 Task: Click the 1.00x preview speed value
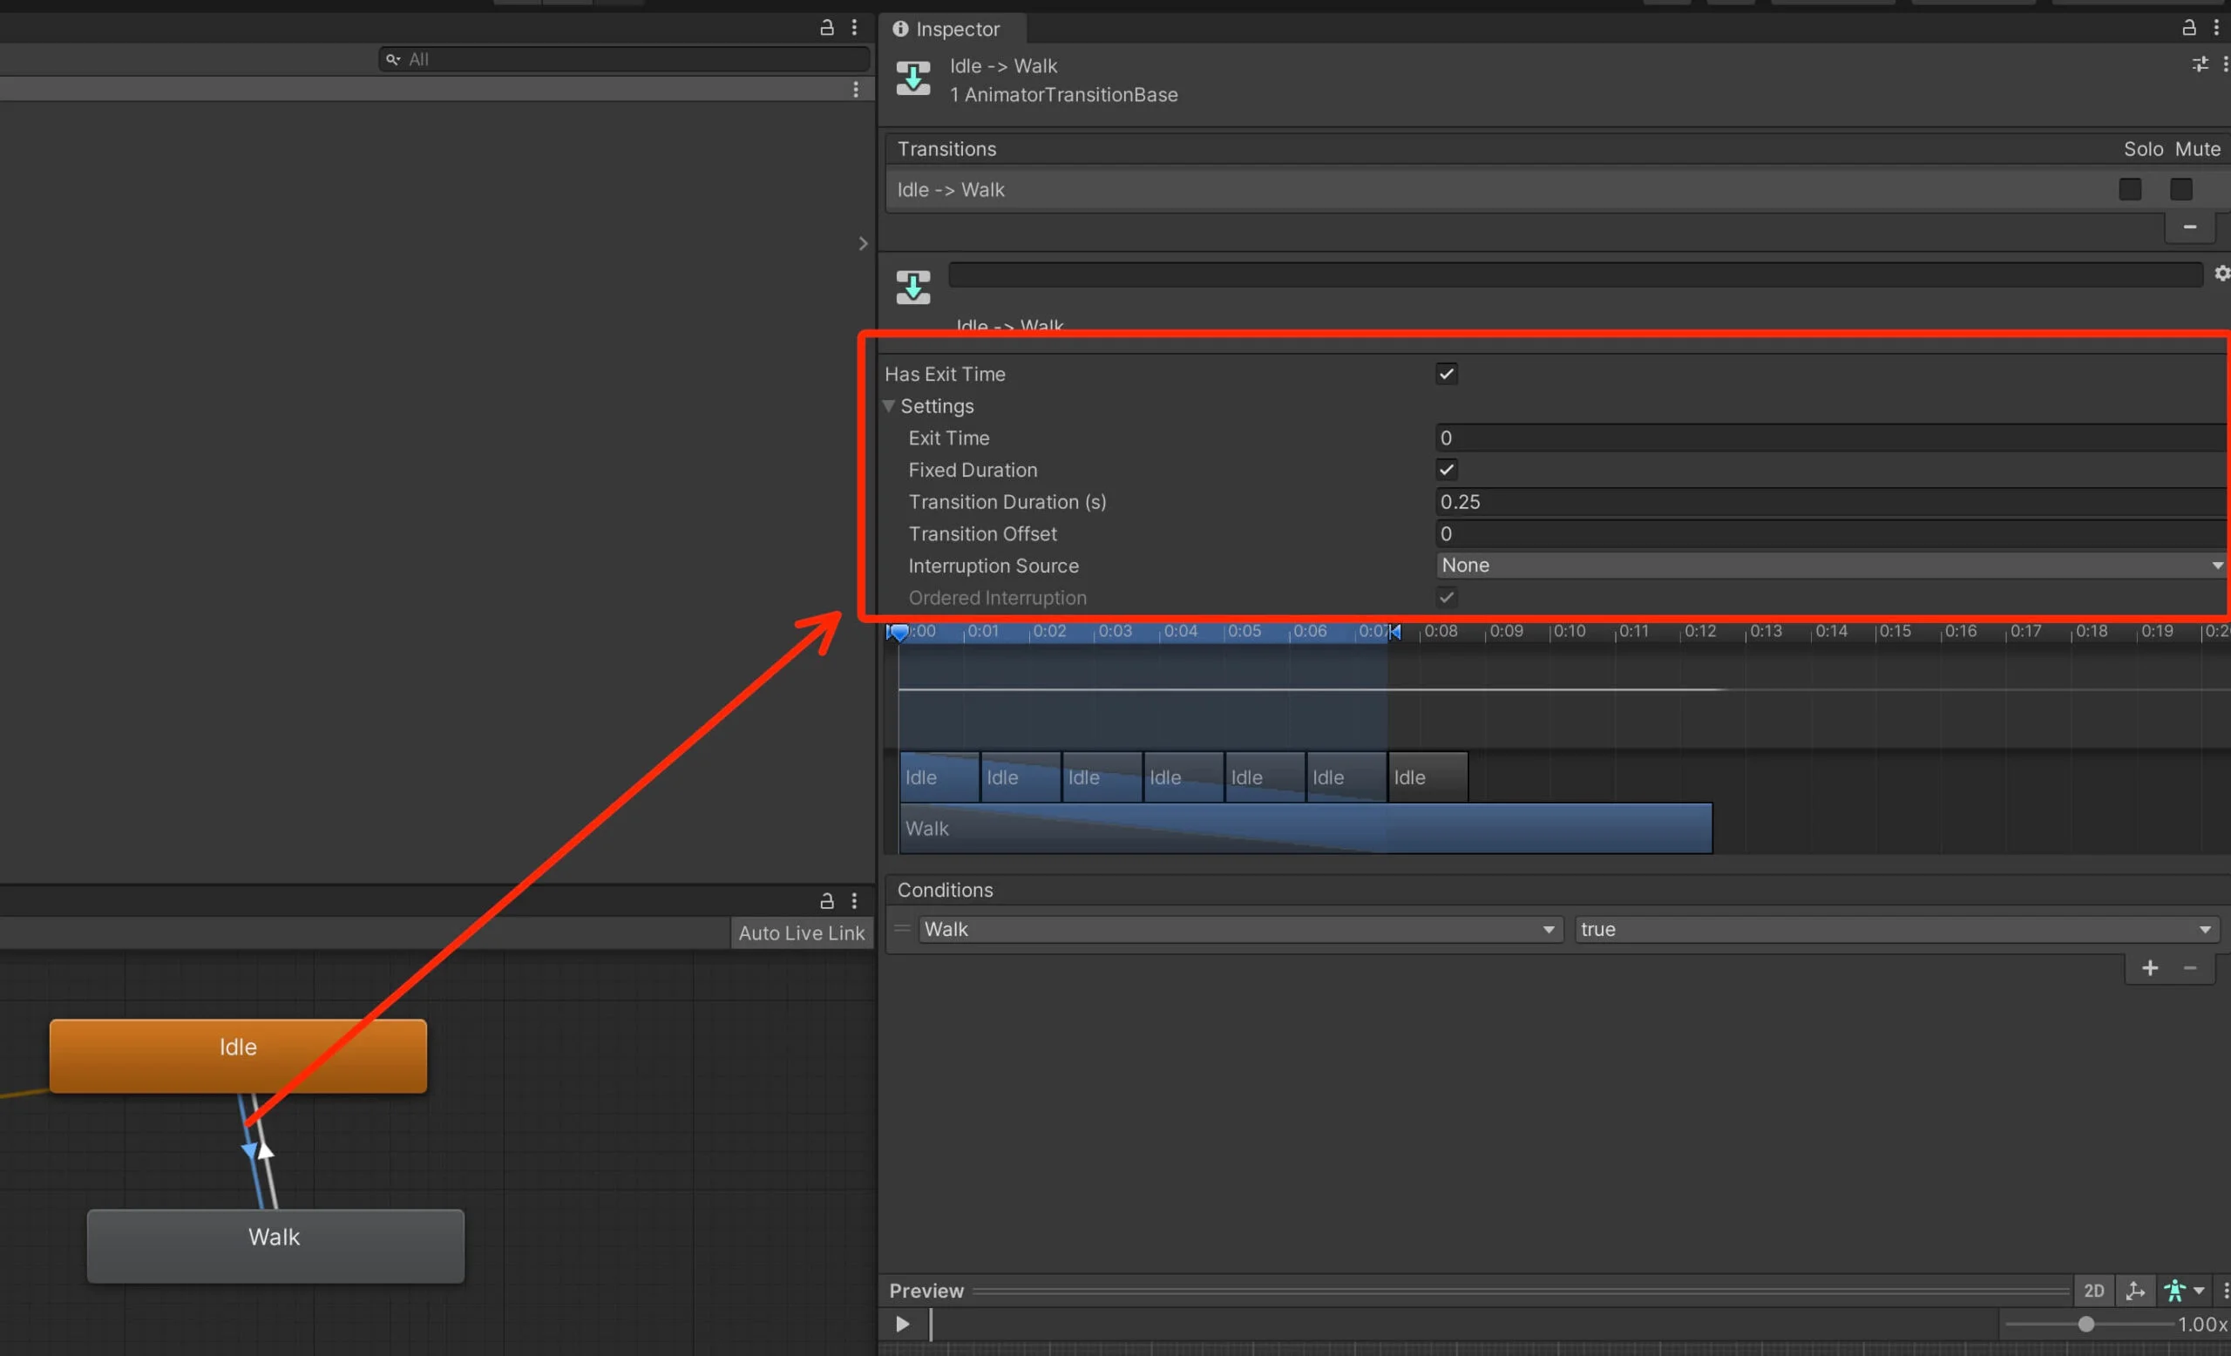point(2201,1325)
